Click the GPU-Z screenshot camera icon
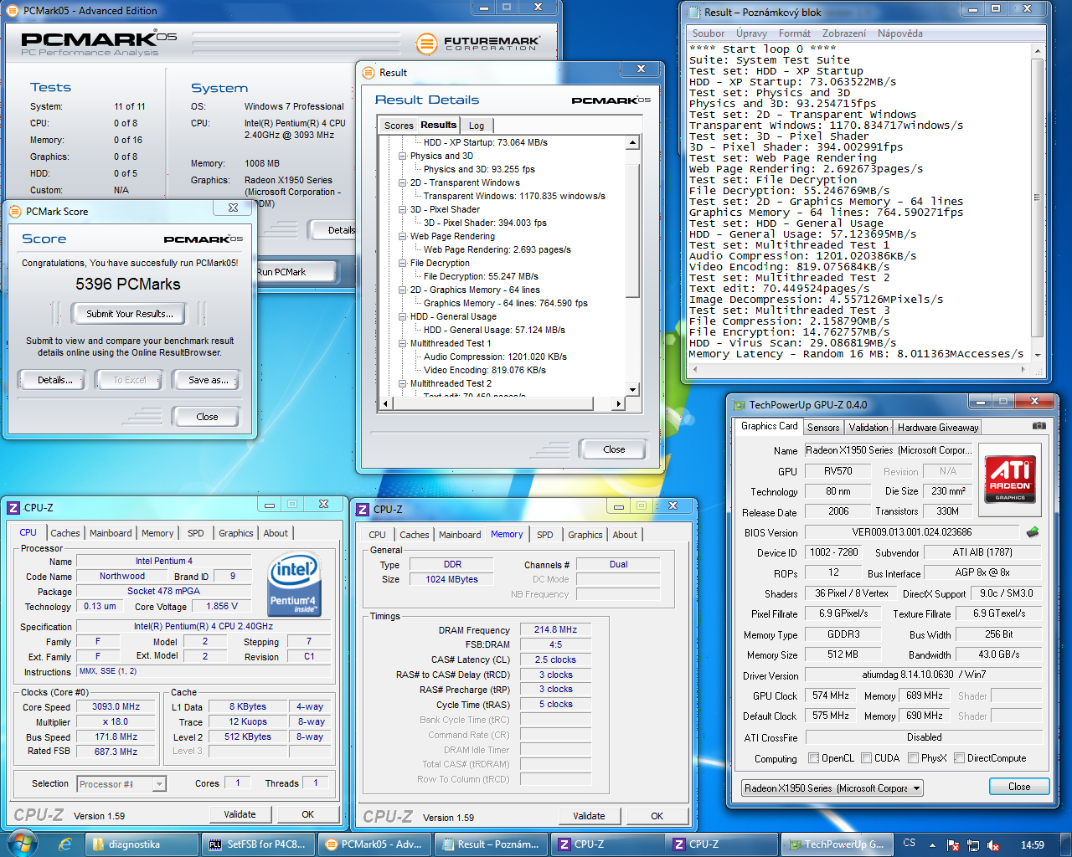This screenshot has width=1072, height=857. [1038, 426]
